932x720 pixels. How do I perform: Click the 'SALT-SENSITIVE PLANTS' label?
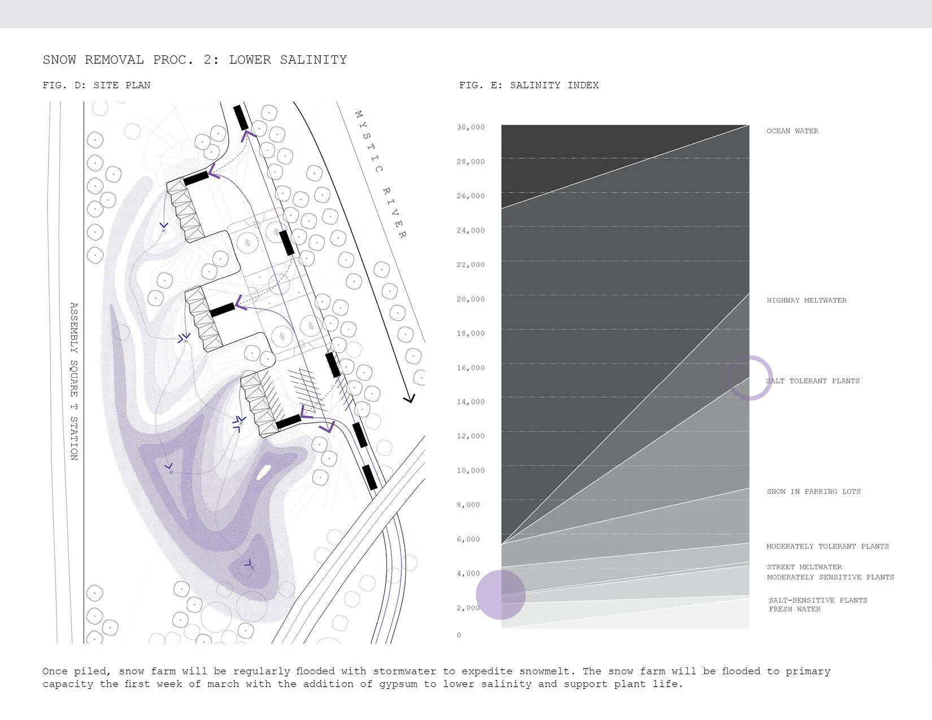click(x=818, y=600)
